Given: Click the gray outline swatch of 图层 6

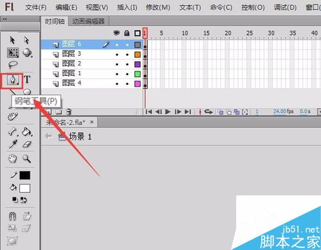Looking at the screenshot, I should 137,45.
